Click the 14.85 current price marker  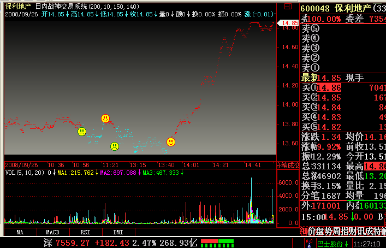288,23
